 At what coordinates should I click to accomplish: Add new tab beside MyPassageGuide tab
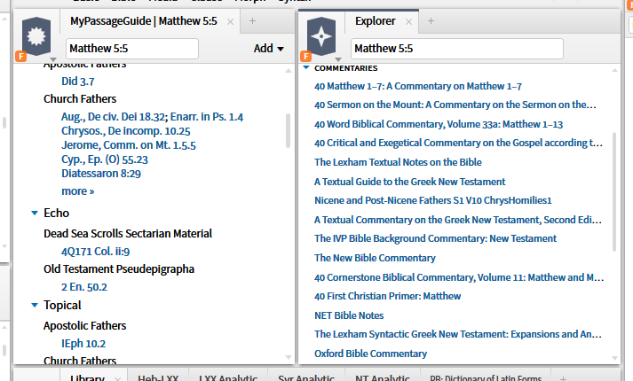(x=252, y=21)
